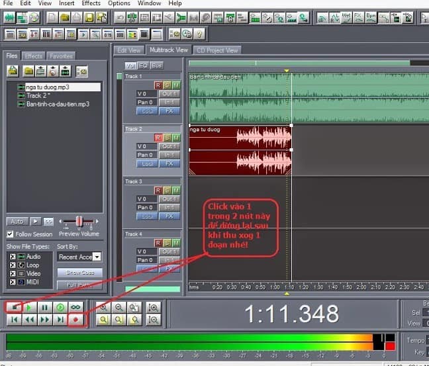Open the Favorites tab in the side panel
The height and width of the screenshot is (366, 429).
tap(61, 56)
